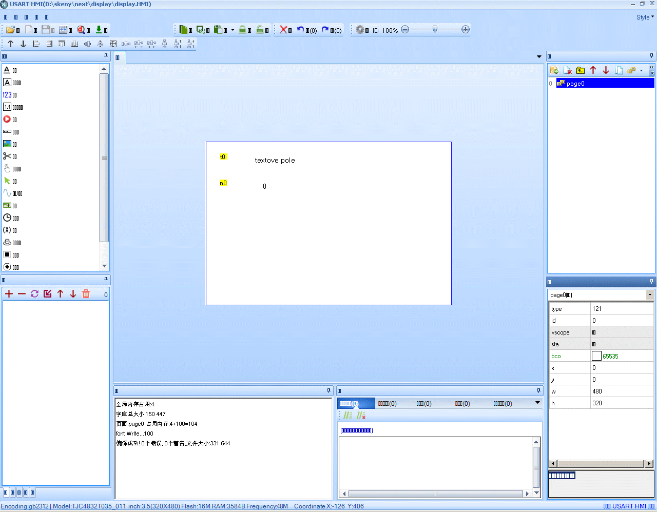Toggle the pin on the page panel

tap(652, 56)
